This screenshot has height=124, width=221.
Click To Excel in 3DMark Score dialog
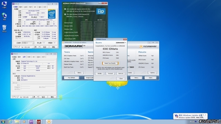pyautogui.click(x=110, y=73)
